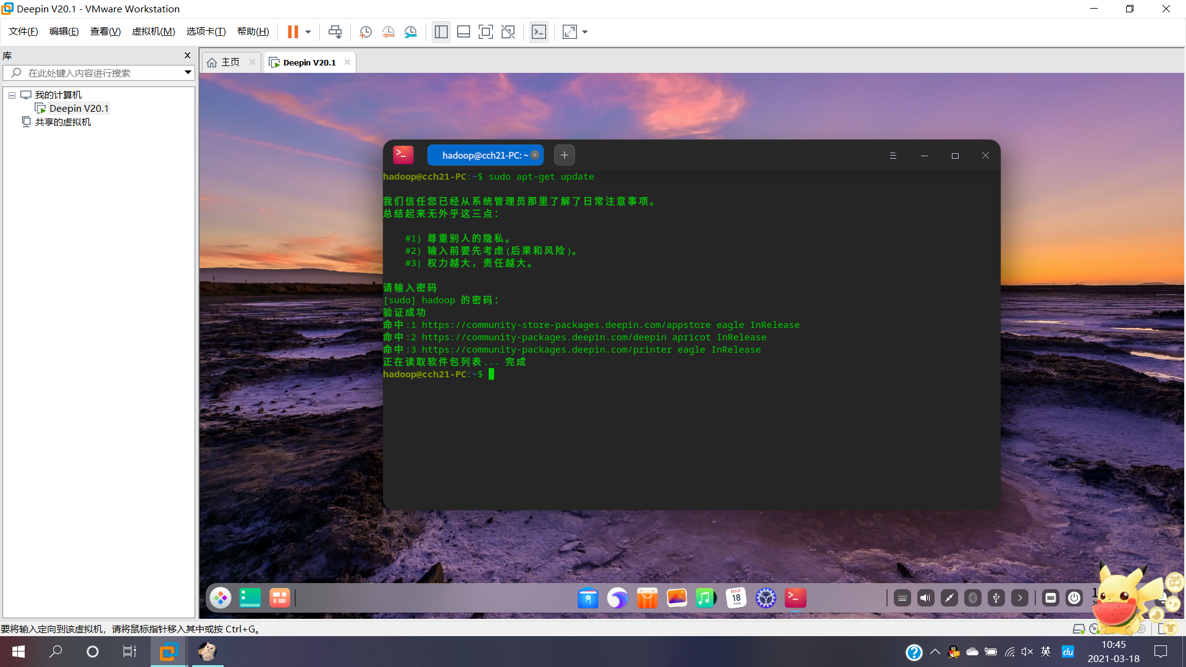This screenshot has height=667, width=1186.
Task: Toggle the library sidebar view
Action: click(x=441, y=31)
